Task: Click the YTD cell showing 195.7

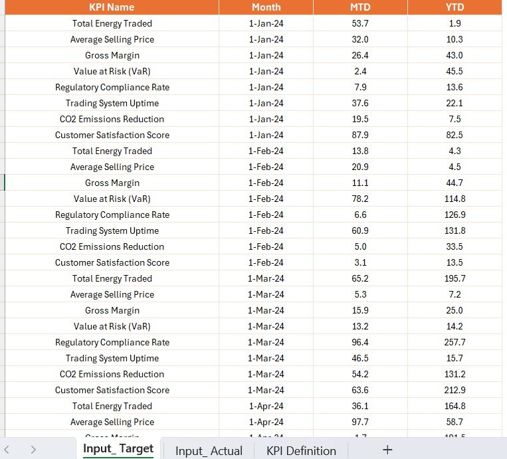Action: (455, 278)
